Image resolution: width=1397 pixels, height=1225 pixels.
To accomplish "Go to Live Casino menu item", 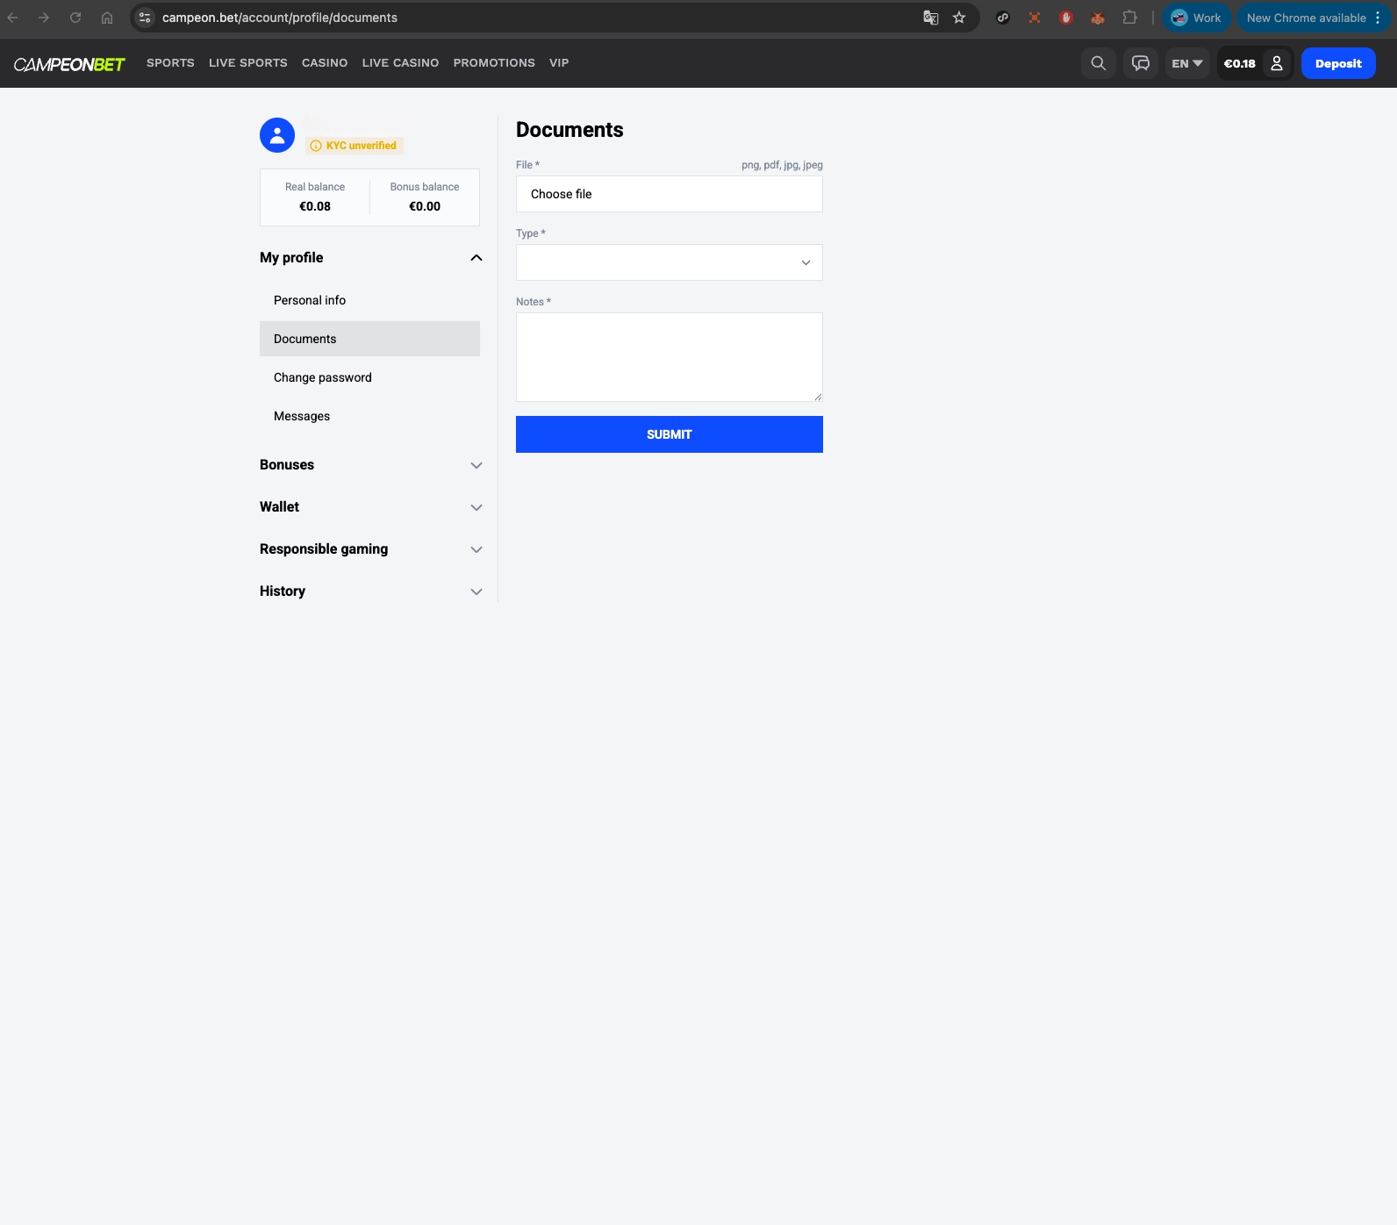I will click(x=400, y=63).
